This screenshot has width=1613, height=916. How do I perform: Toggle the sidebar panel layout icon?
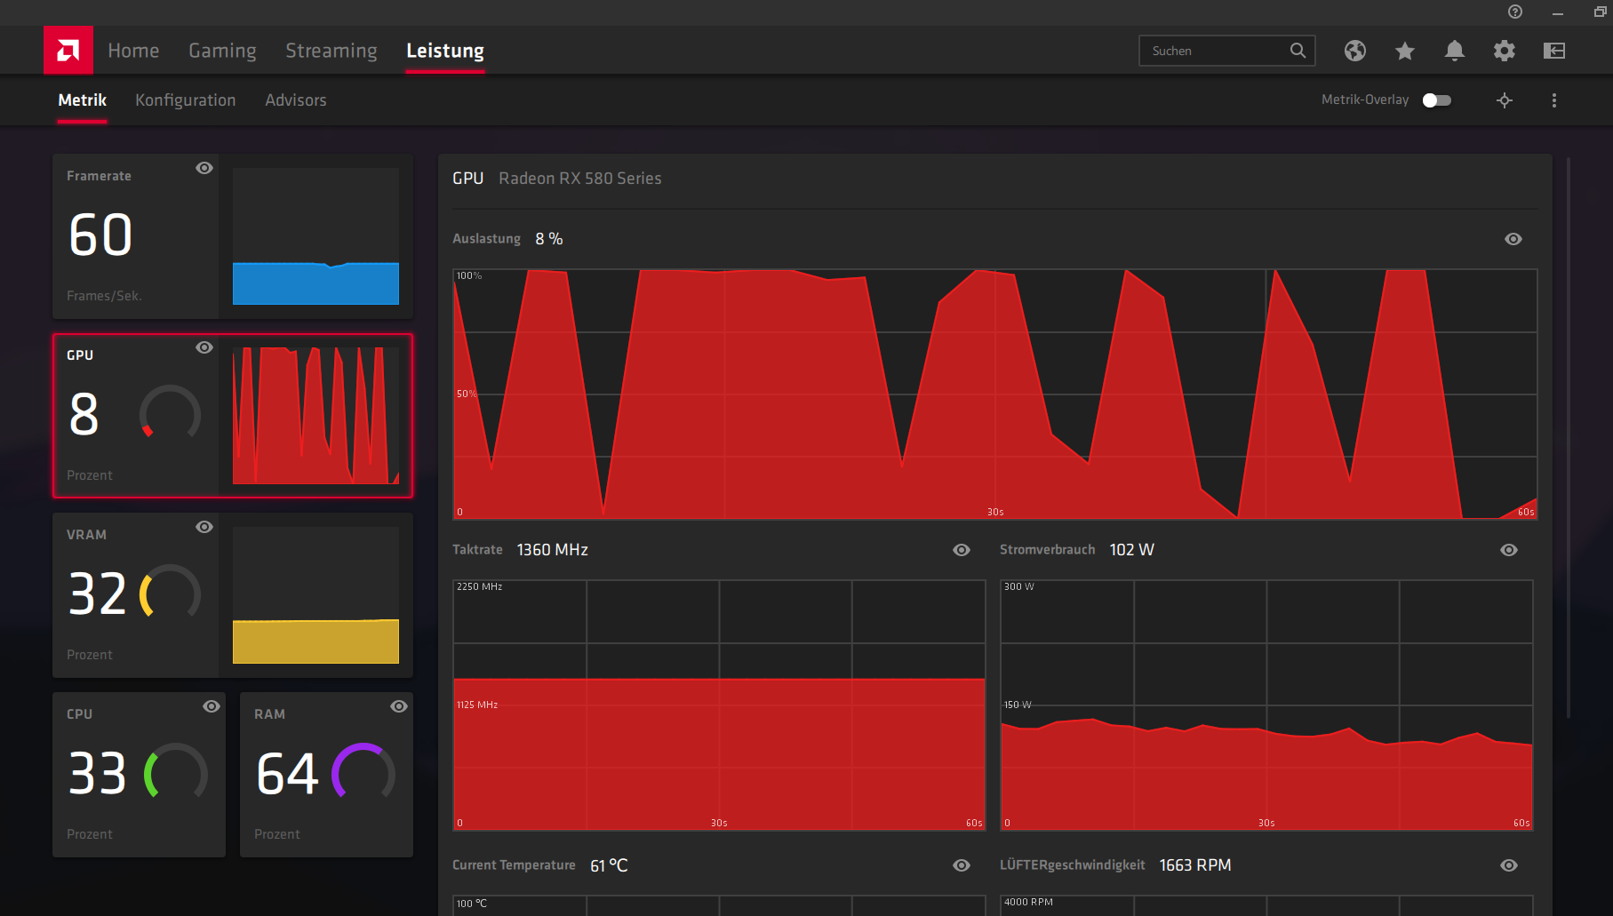point(1554,51)
